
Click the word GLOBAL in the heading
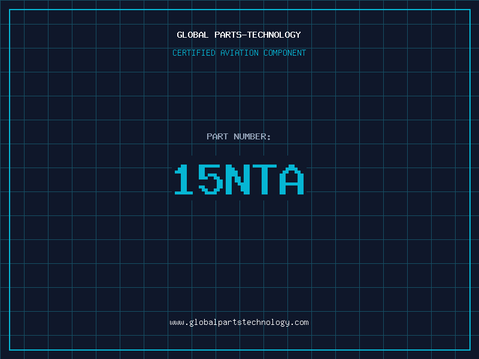coord(193,35)
